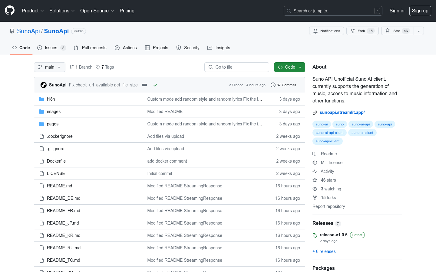Open the Pricing page
436x272 pixels.
[127, 11]
